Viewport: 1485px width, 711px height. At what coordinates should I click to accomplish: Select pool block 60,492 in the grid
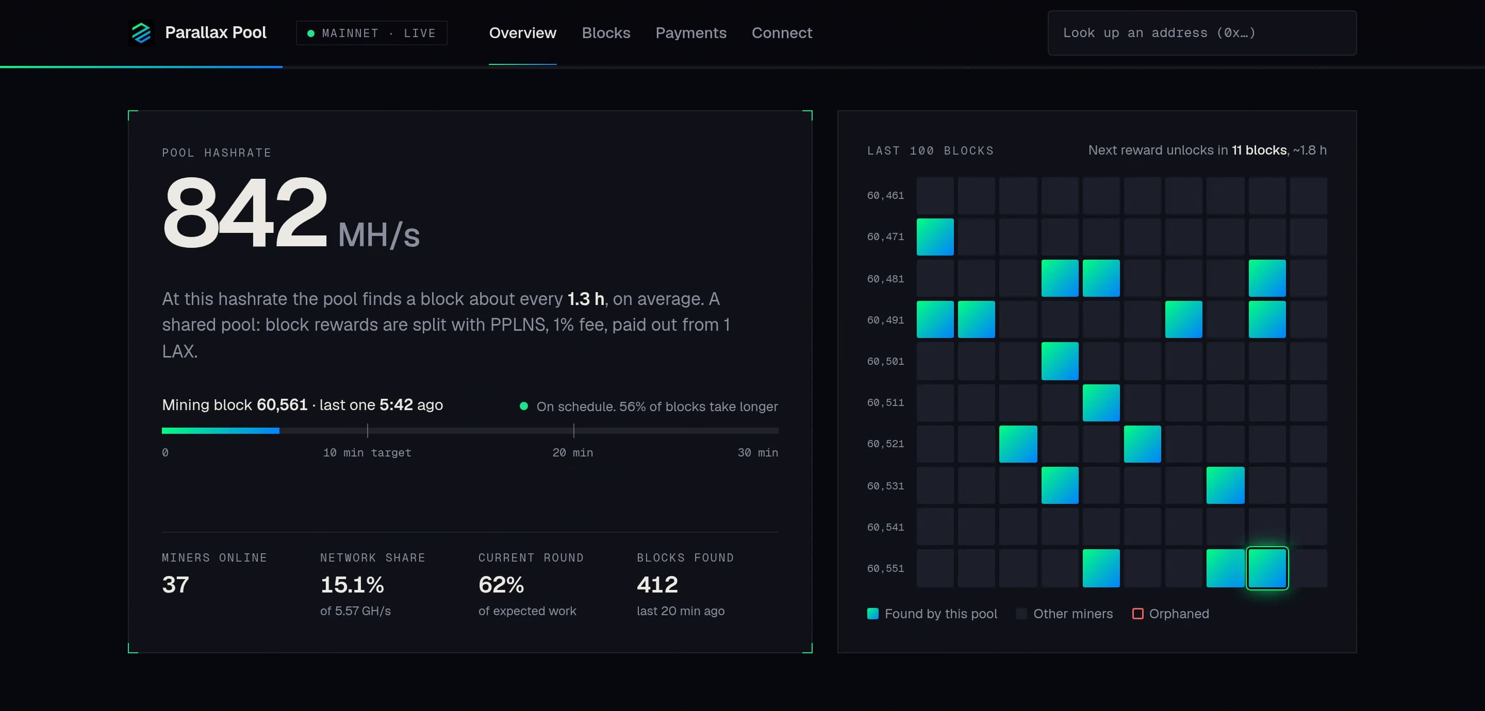977,319
